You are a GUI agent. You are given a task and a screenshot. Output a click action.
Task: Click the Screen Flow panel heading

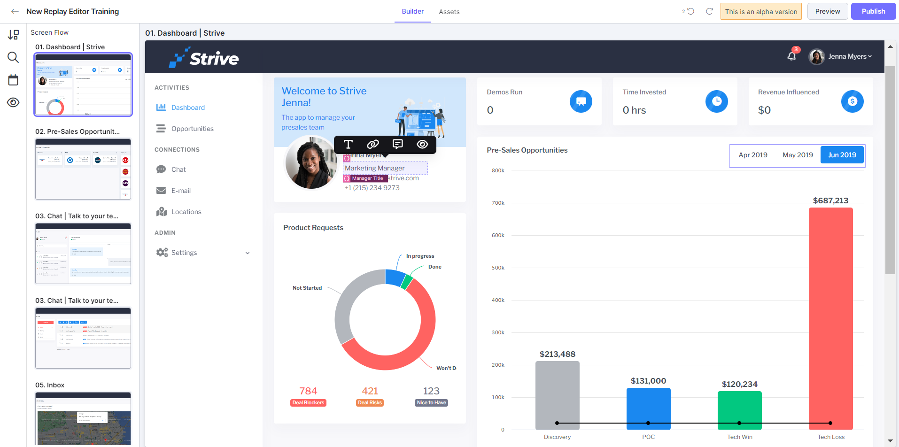point(49,32)
